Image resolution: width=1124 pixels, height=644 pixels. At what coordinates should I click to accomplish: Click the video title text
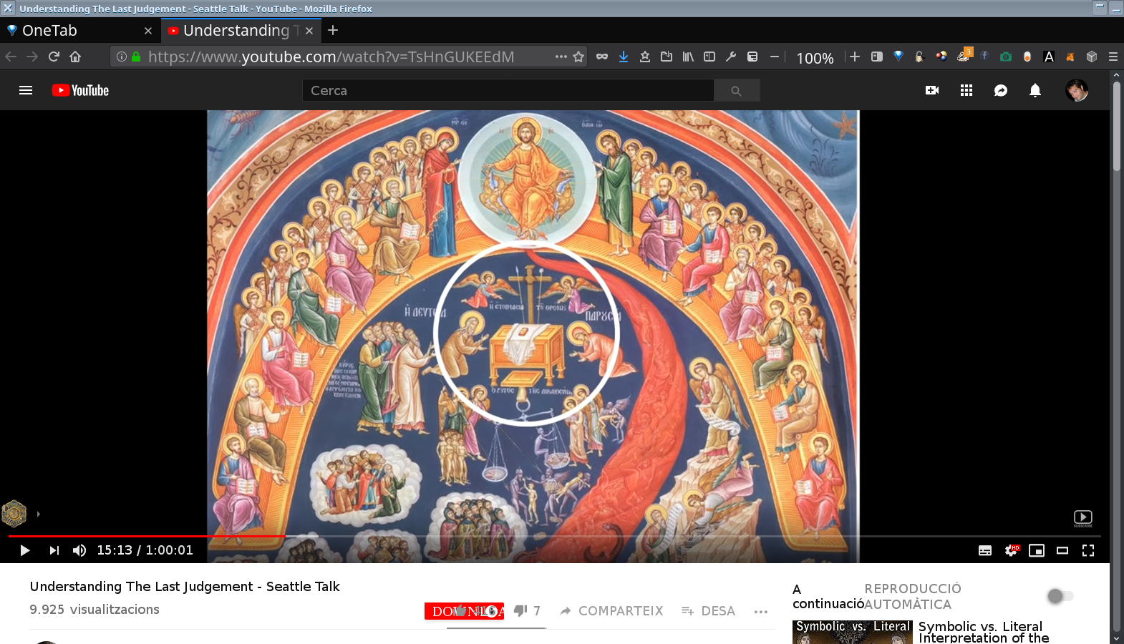click(185, 587)
